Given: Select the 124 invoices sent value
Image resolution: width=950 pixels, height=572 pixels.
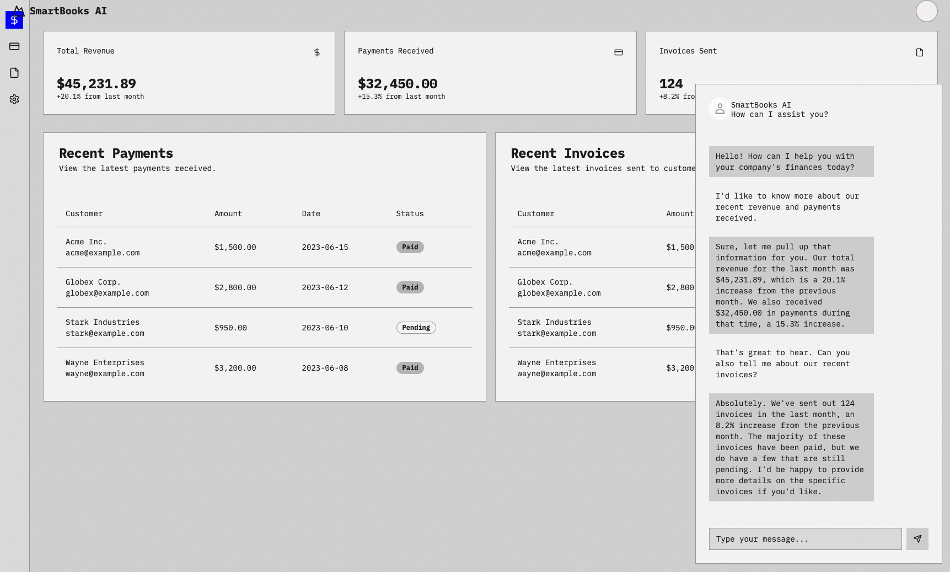Looking at the screenshot, I should point(671,84).
